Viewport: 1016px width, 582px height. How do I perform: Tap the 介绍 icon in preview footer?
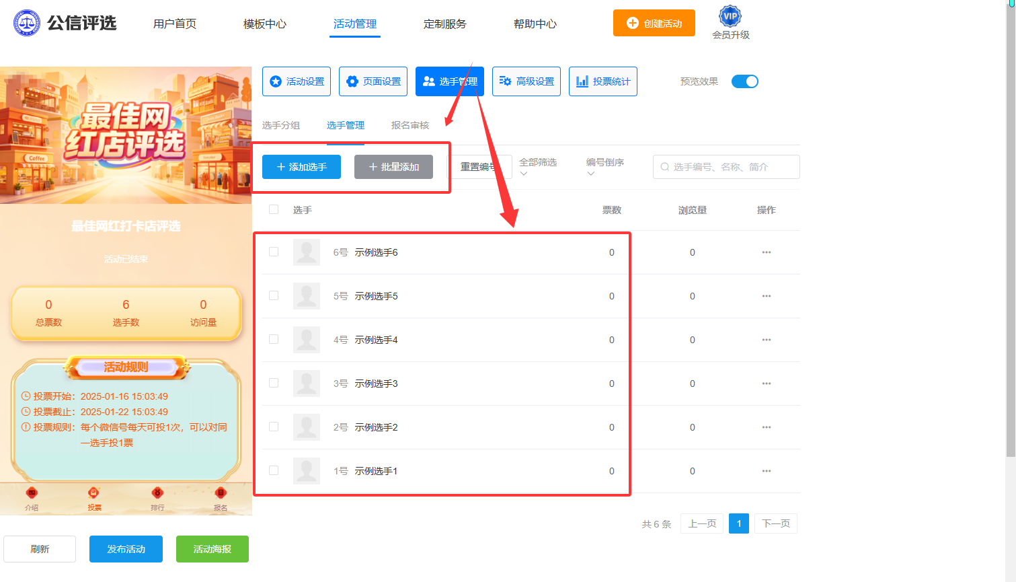point(32,493)
